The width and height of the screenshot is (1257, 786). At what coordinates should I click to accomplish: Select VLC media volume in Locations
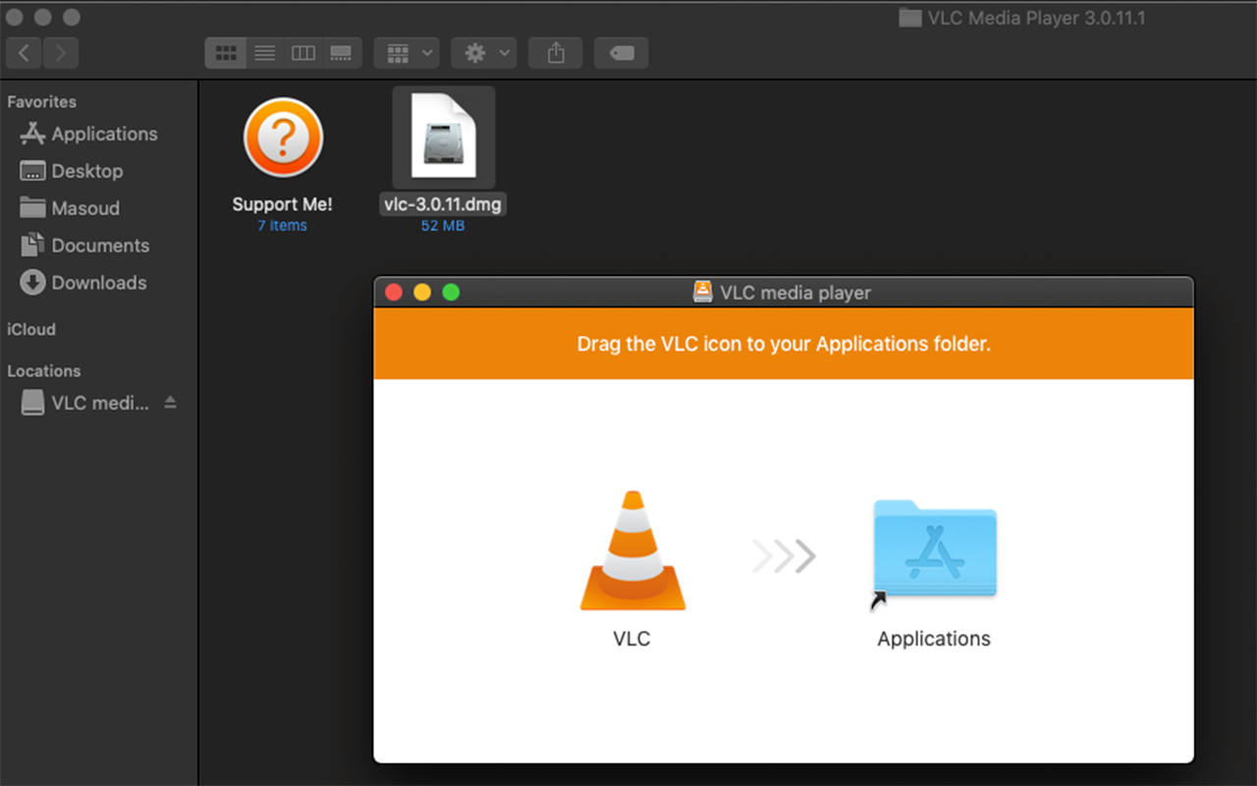[85, 403]
